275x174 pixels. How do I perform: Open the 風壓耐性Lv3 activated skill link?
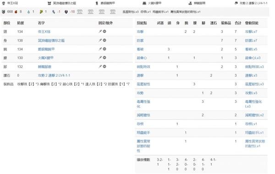click(254, 84)
